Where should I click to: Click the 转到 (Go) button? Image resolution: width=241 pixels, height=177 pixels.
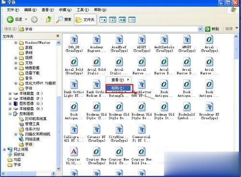(x=212, y=29)
